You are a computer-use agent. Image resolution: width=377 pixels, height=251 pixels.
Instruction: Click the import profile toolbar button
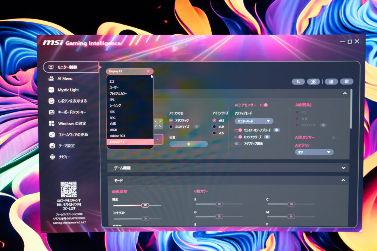pos(331,82)
